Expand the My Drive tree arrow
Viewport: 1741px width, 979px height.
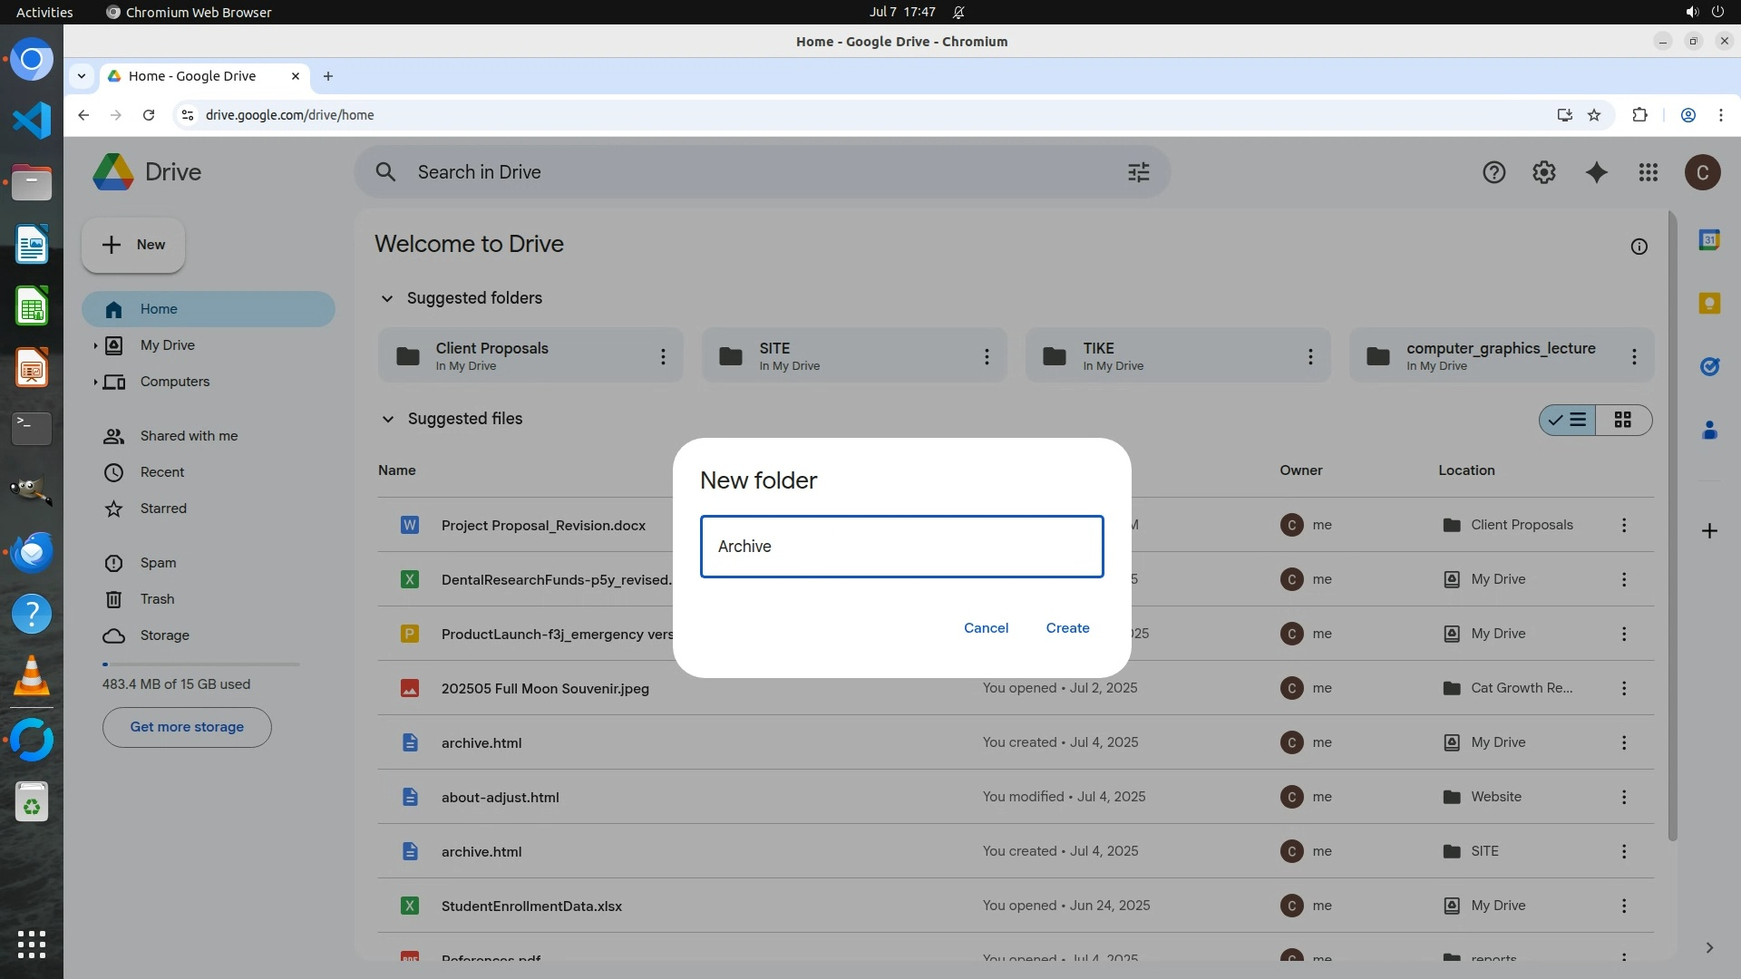[95, 345]
